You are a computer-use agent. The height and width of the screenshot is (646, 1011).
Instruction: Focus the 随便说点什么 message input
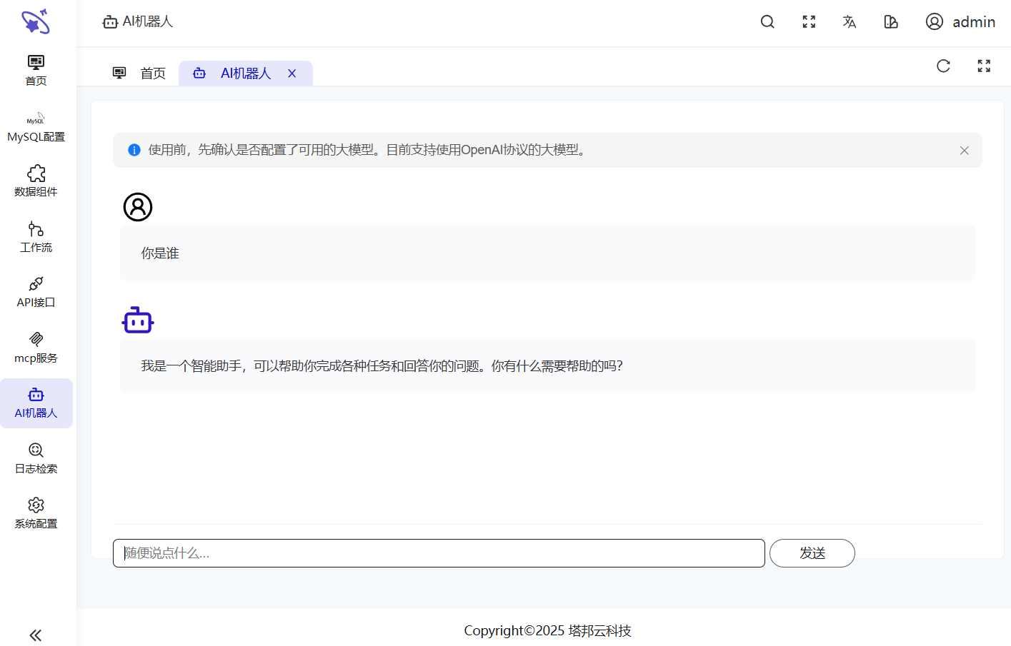(439, 553)
